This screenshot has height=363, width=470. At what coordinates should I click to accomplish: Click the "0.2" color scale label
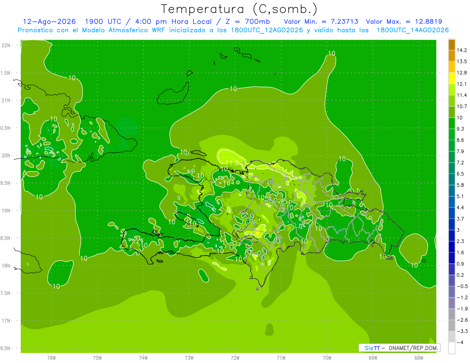point(461,275)
